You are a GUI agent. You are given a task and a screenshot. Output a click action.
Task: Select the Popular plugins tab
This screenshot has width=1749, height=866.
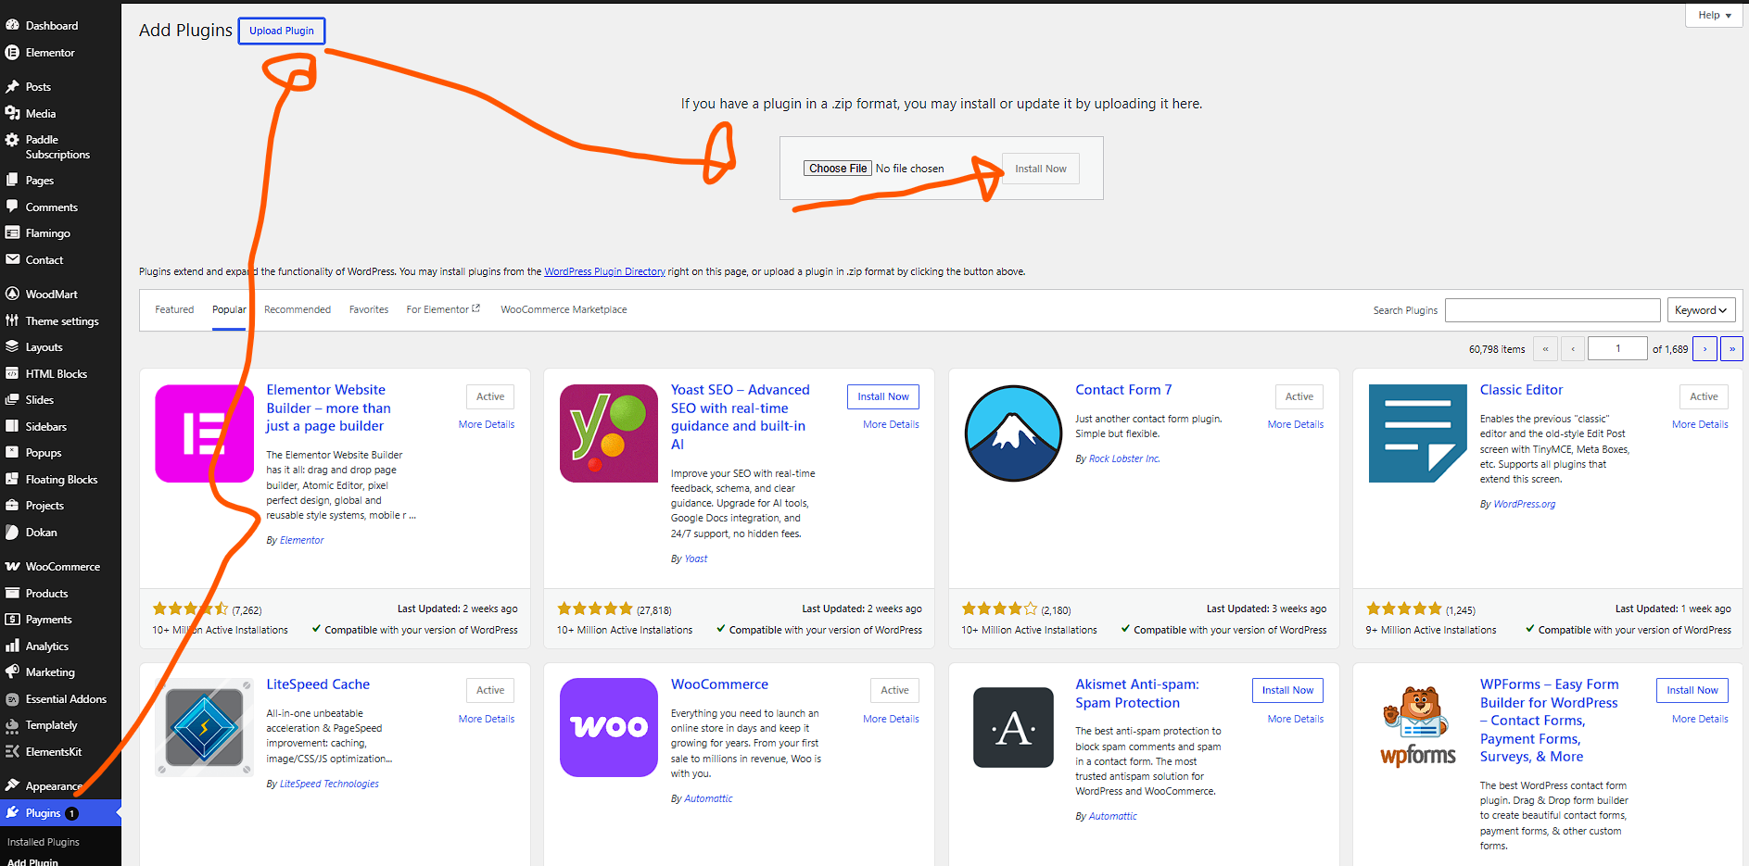[x=229, y=309]
